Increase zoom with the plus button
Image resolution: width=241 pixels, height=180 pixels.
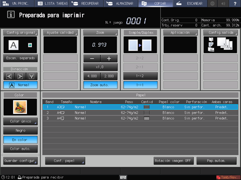(x=109, y=58)
